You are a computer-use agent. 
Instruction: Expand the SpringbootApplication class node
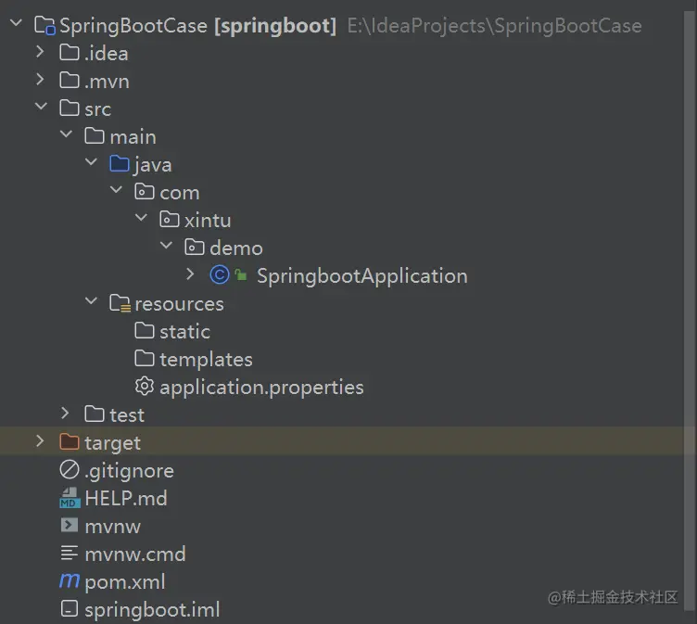pos(190,275)
